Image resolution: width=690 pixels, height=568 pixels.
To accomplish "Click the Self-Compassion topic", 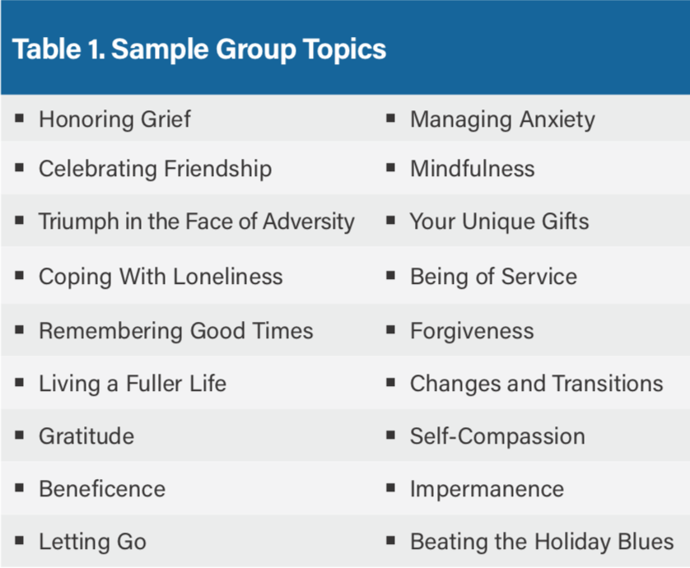I will 497,436.
